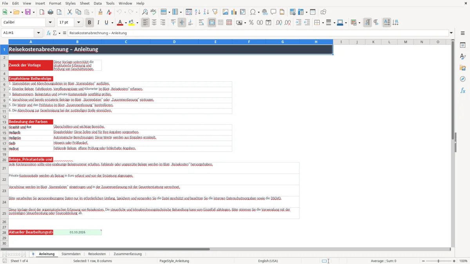Open the sidebar Properties panel

(463, 45)
